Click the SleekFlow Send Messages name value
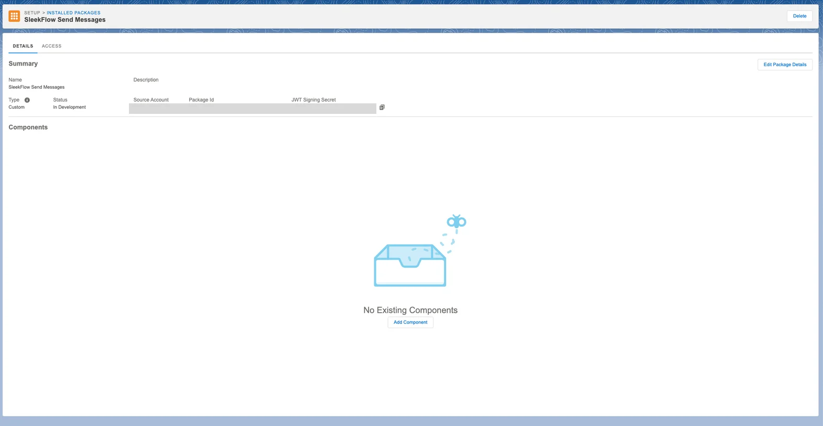This screenshot has width=823, height=426. 37,87
